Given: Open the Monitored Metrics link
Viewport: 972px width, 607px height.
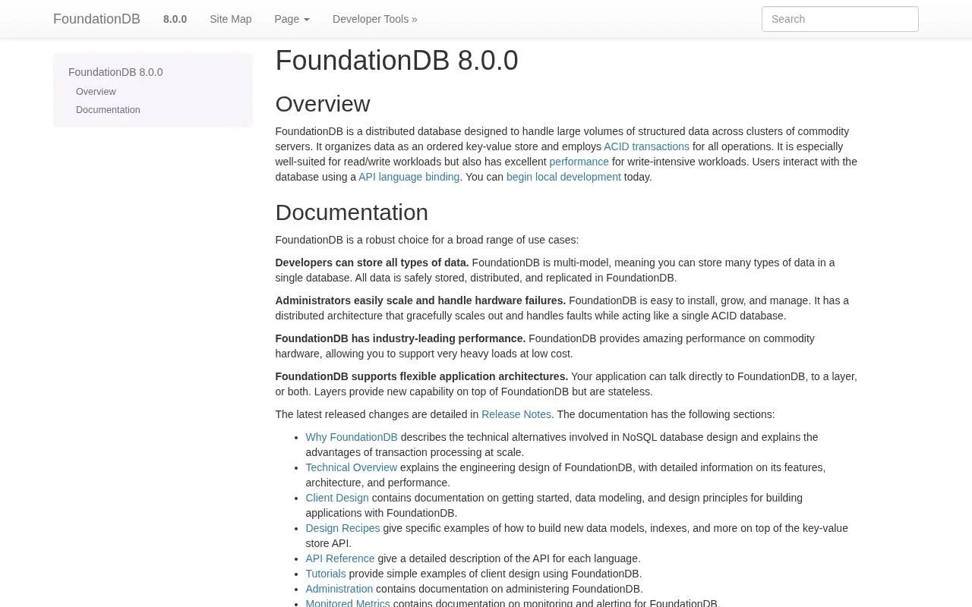Looking at the screenshot, I should click(x=348, y=603).
